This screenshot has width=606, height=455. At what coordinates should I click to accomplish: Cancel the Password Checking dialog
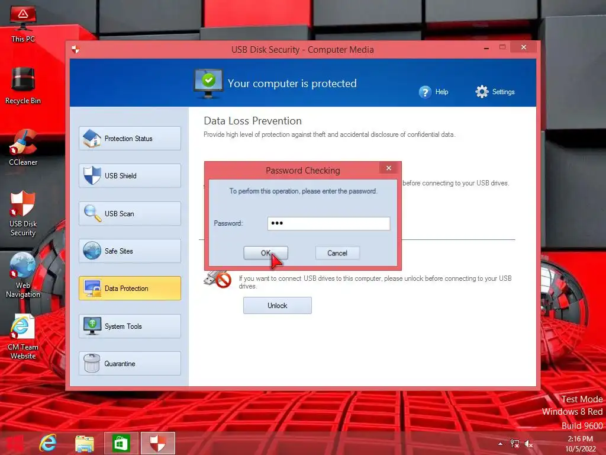337,253
